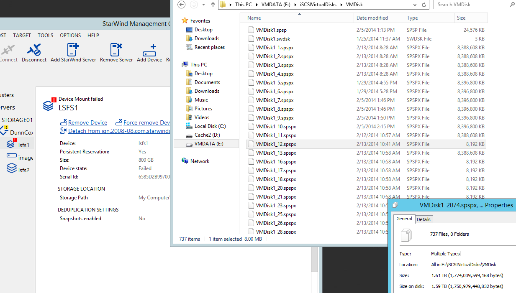Expand breadcrumb arrow after This PC
This screenshot has width=516, height=293.
(x=258, y=5)
